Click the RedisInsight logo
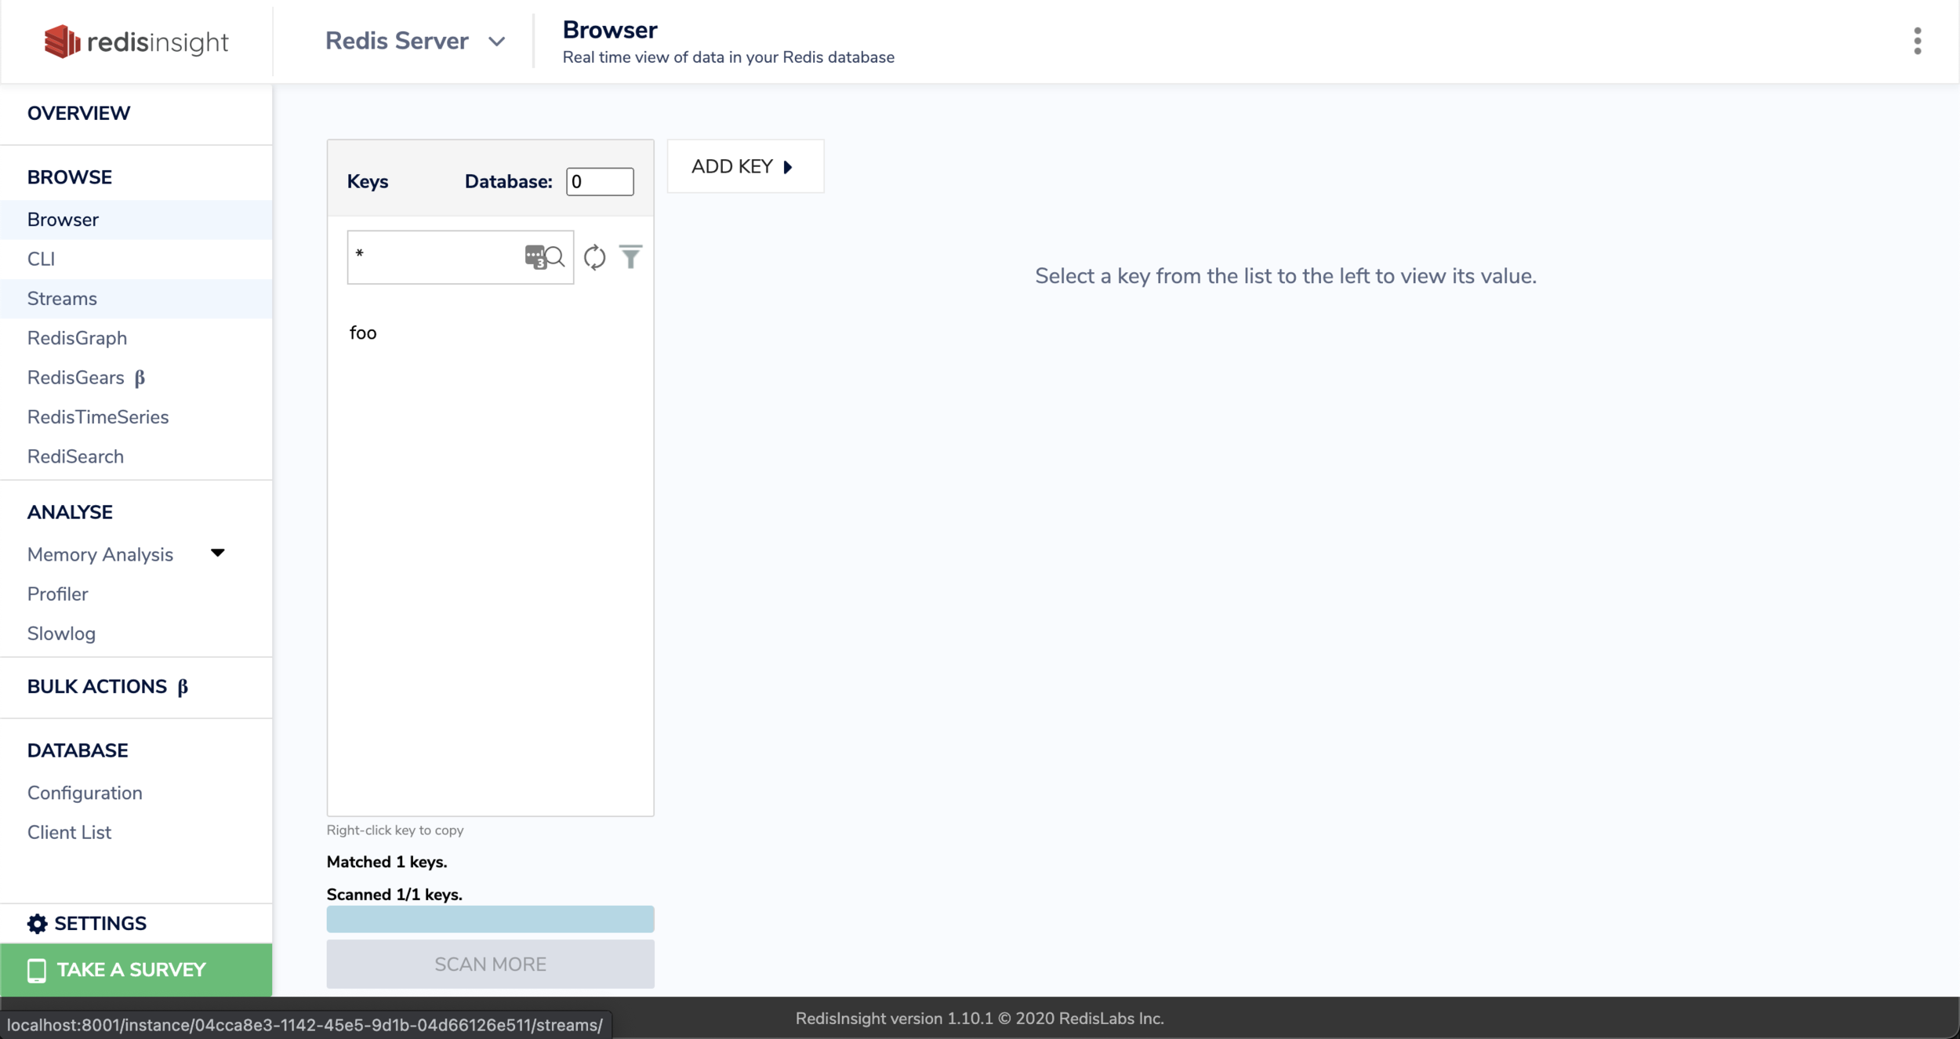1960x1039 pixels. click(x=136, y=42)
